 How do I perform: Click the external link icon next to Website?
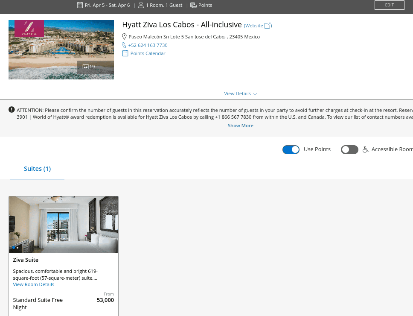(x=268, y=26)
